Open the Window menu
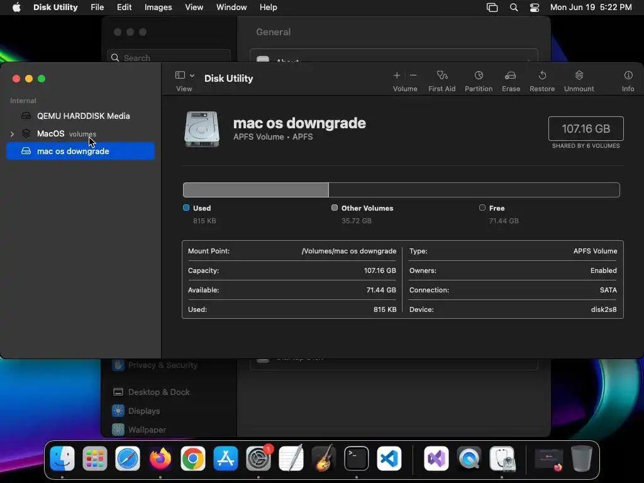Screen dimensions: 644x483 point(231,8)
